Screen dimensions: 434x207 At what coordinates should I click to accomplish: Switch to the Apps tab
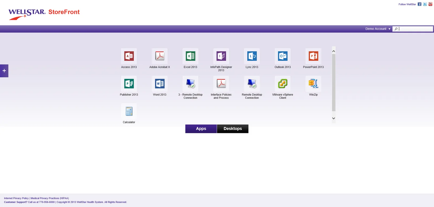click(x=201, y=129)
